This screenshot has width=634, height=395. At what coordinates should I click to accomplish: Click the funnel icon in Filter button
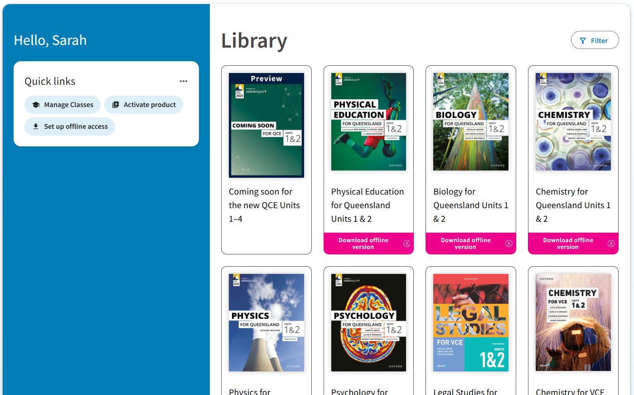click(x=583, y=41)
